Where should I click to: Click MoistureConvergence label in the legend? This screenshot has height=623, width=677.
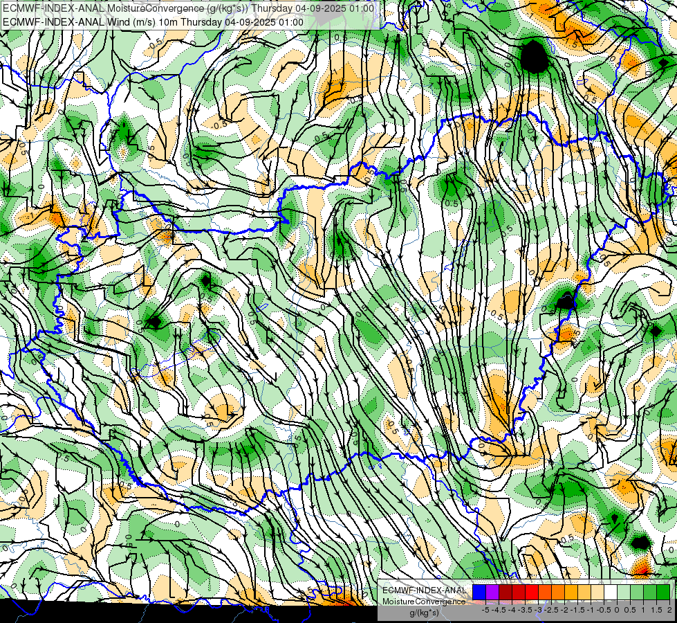click(424, 602)
